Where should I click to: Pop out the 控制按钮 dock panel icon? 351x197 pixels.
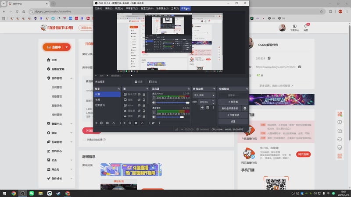coord(247,89)
